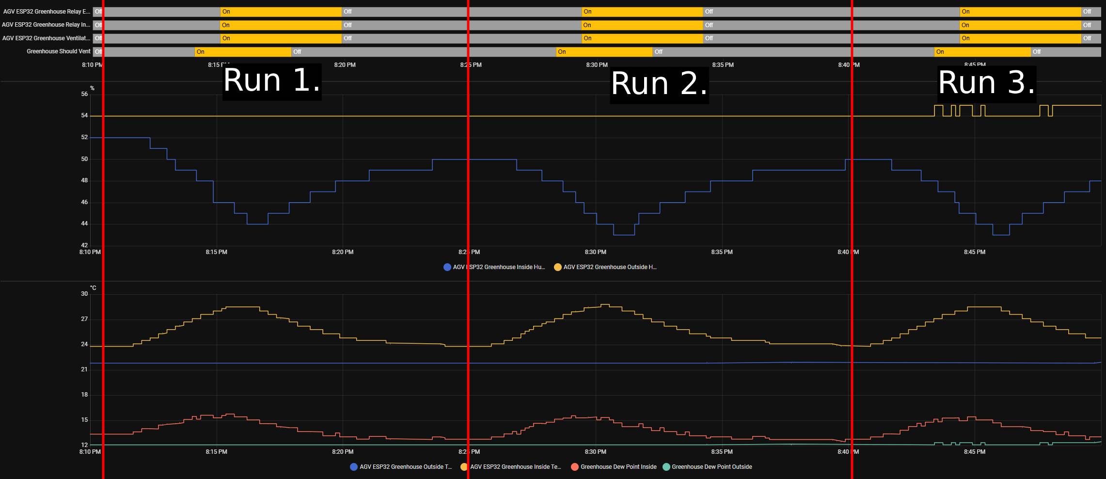
Task: Select first On segment of Greenhouse Should Vent
Action: [x=243, y=52]
